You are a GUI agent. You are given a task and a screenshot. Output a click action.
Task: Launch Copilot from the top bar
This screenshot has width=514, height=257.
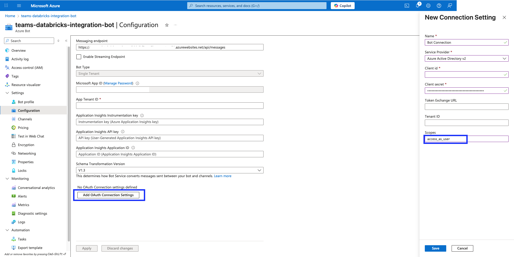(342, 5)
